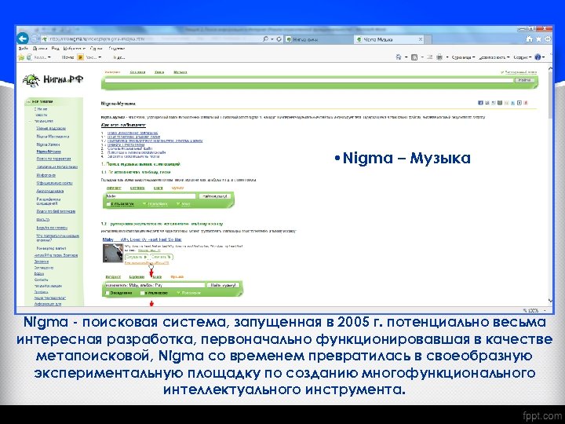The height and width of the screenshot is (424, 565).
Task: Click the blue Help question mark icon
Action: click(x=538, y=57)
